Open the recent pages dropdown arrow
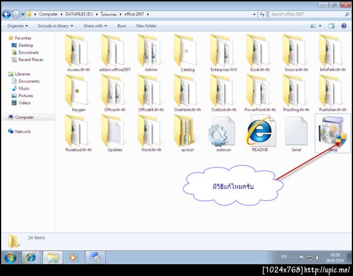The height and width of the screenshot is (276, 353). 23,14
